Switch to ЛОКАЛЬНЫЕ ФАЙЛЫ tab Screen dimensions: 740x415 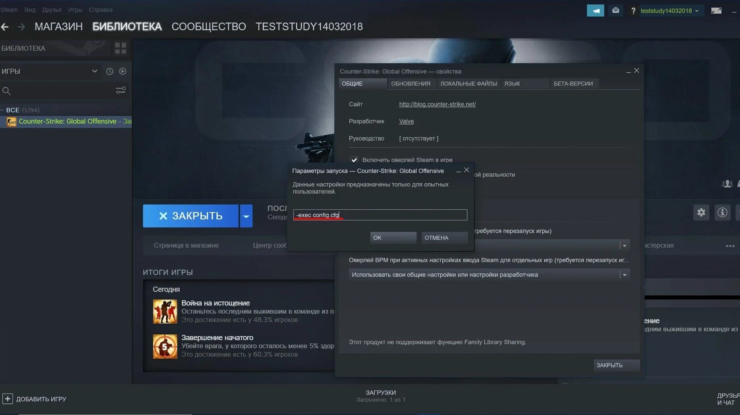pos(468,84)
